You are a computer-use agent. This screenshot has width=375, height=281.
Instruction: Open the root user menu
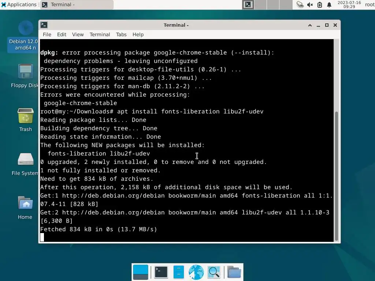370,4
